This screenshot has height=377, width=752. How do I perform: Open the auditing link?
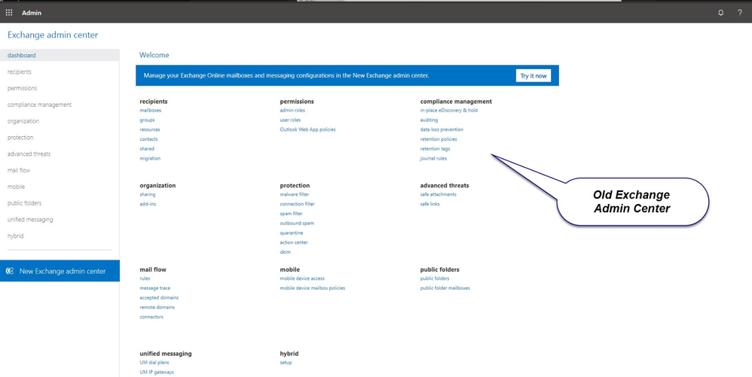click(x=429, y=120)
